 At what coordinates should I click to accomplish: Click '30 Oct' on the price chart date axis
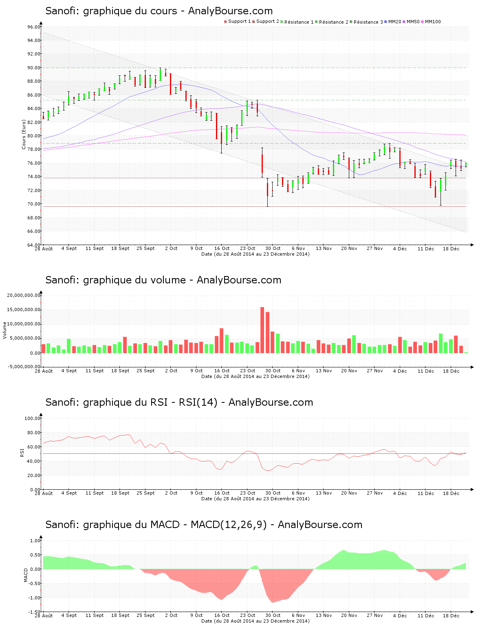tap(273, 248)
